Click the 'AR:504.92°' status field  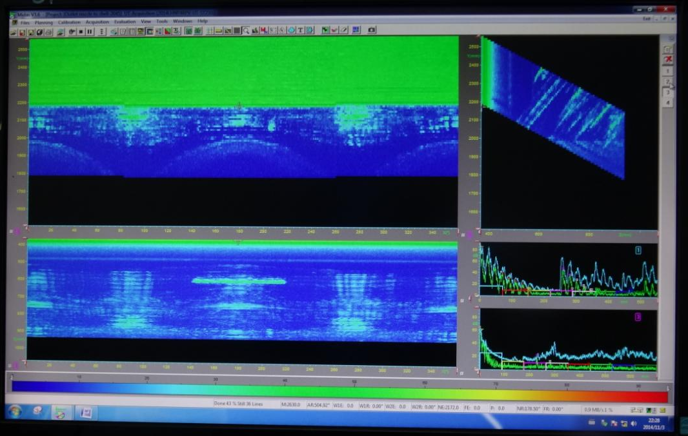pos(318,406)
